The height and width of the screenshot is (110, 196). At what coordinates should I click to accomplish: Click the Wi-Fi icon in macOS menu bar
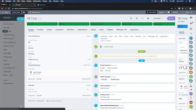click(164, 1)
